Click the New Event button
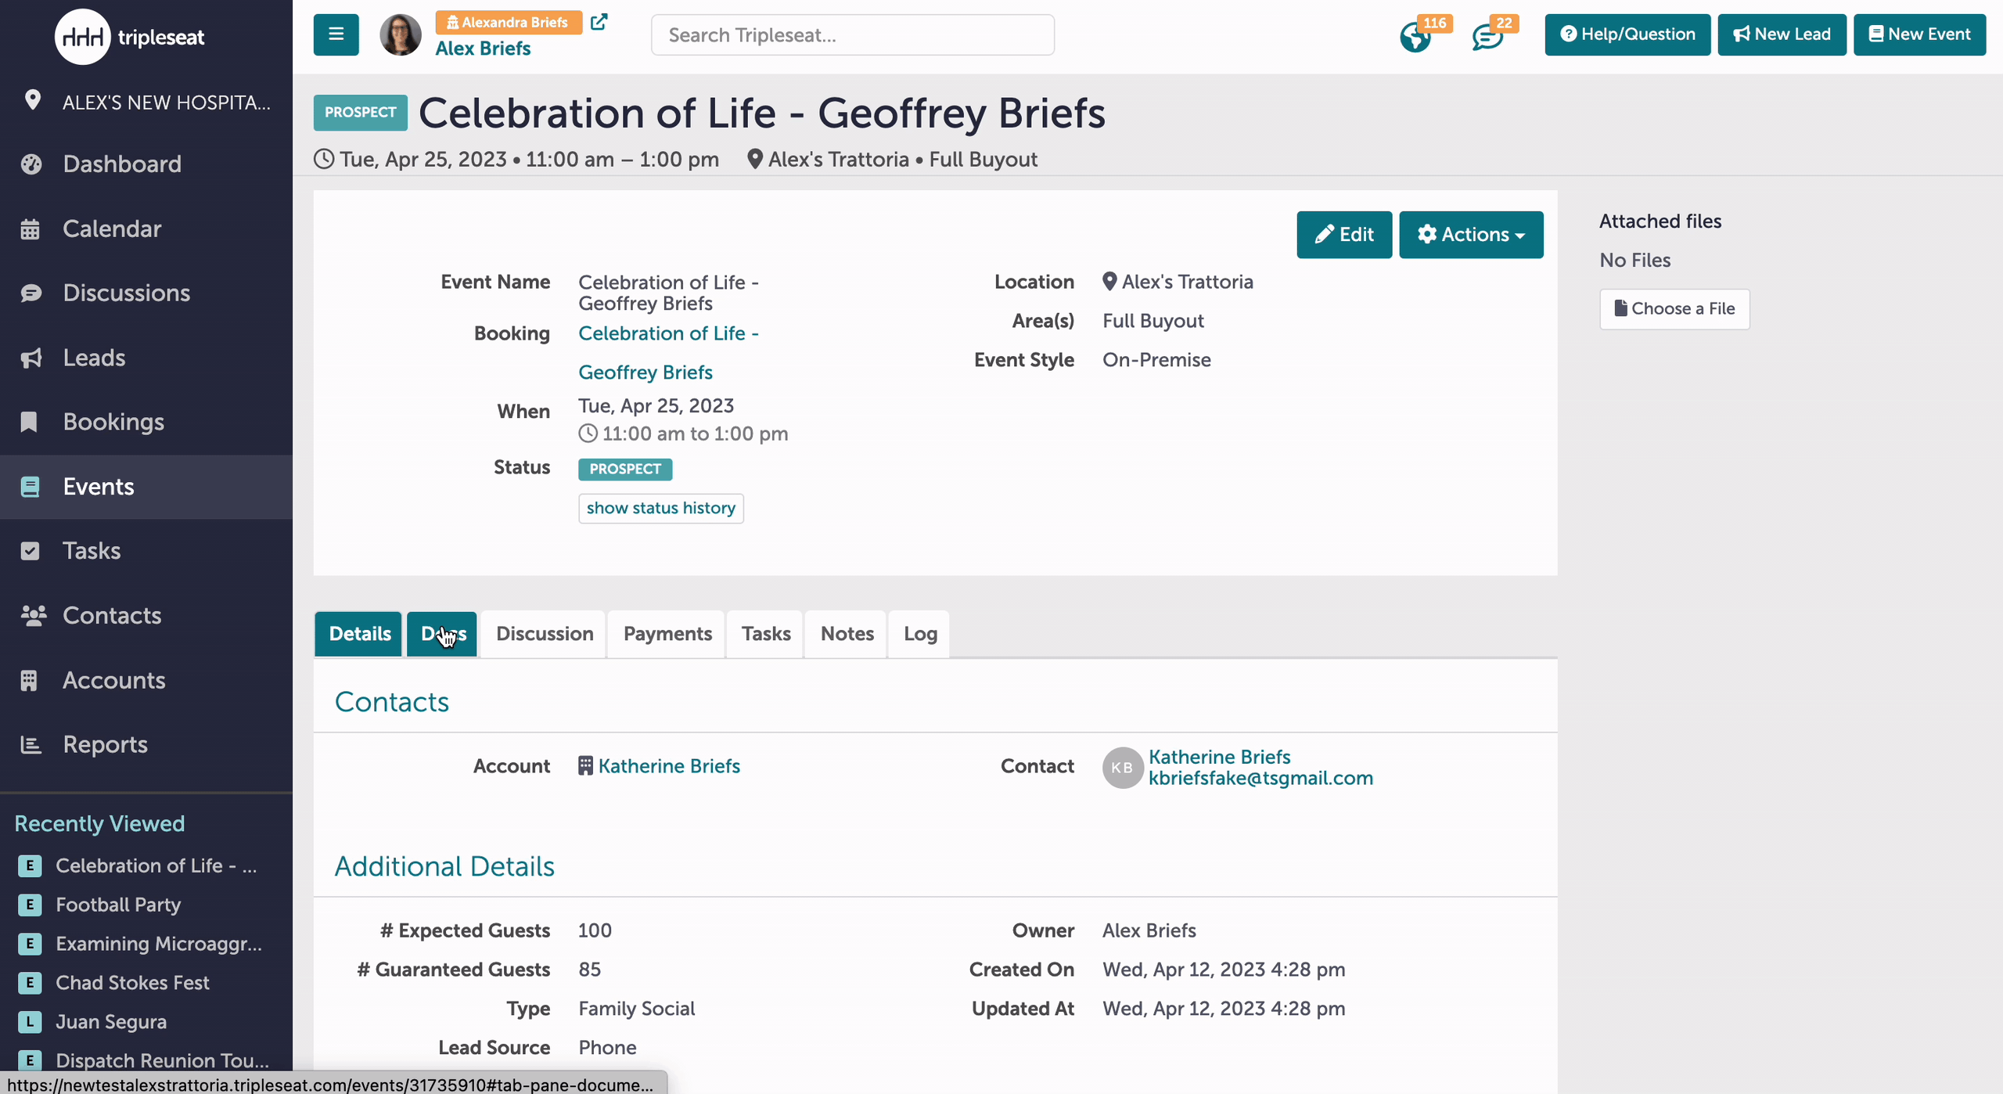 click(x=1919, y=34)
